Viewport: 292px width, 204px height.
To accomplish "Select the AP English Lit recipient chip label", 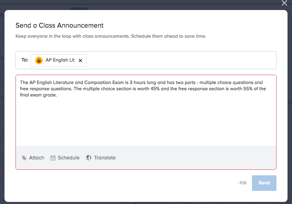I will tap(60, 60).
